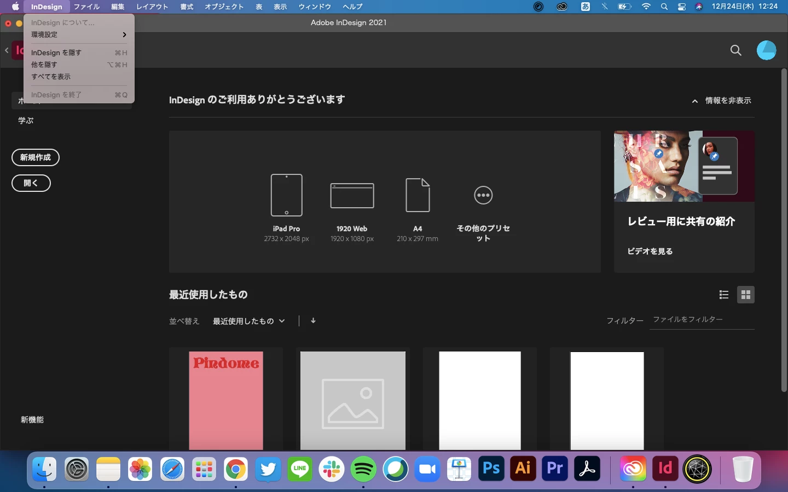Click ビデオを見る link

[x=650, y=251]
